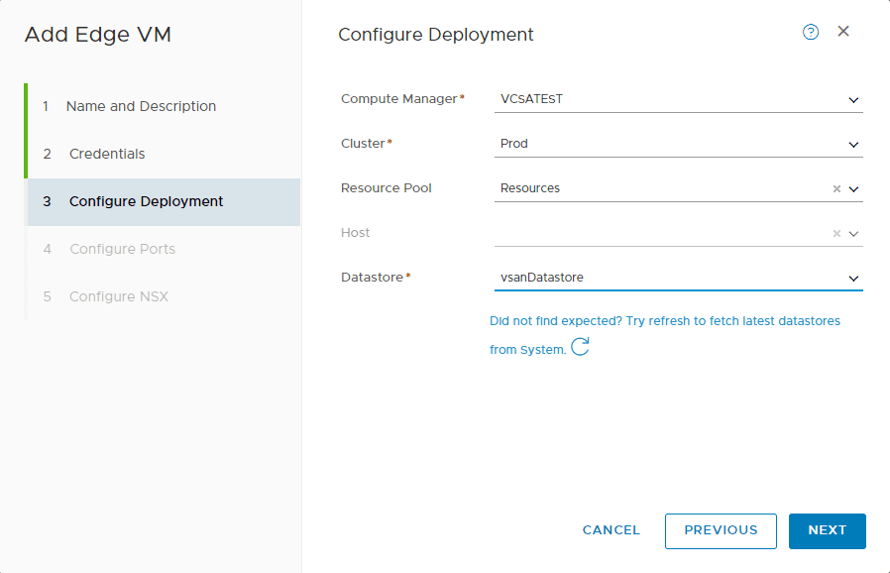Open the Resource Pool dropdown

(852, 188)
